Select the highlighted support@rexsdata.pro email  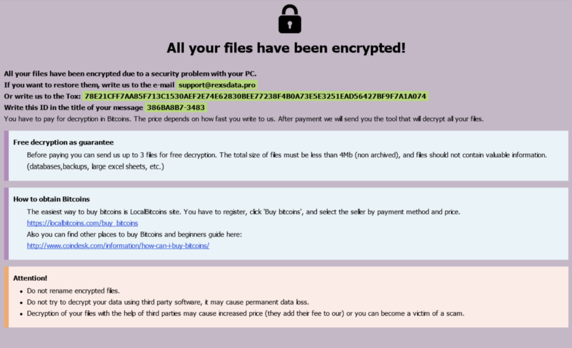pyautogui.click(x=217, y=85)
